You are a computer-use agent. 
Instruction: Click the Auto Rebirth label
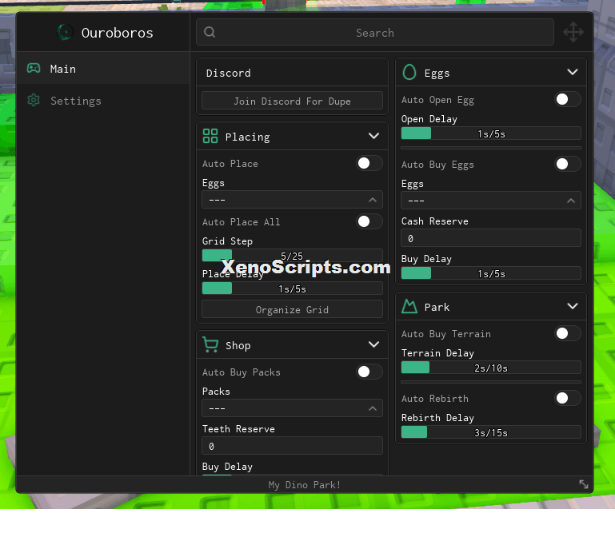(x=435, y=398)
